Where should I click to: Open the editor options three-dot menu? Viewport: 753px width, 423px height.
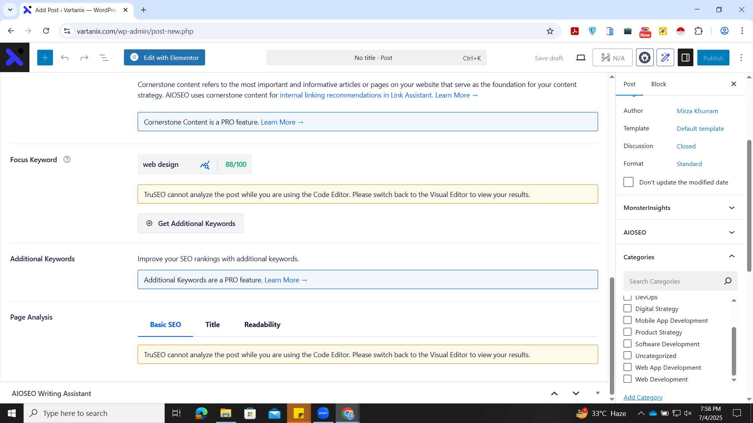[x=741, y=58]
